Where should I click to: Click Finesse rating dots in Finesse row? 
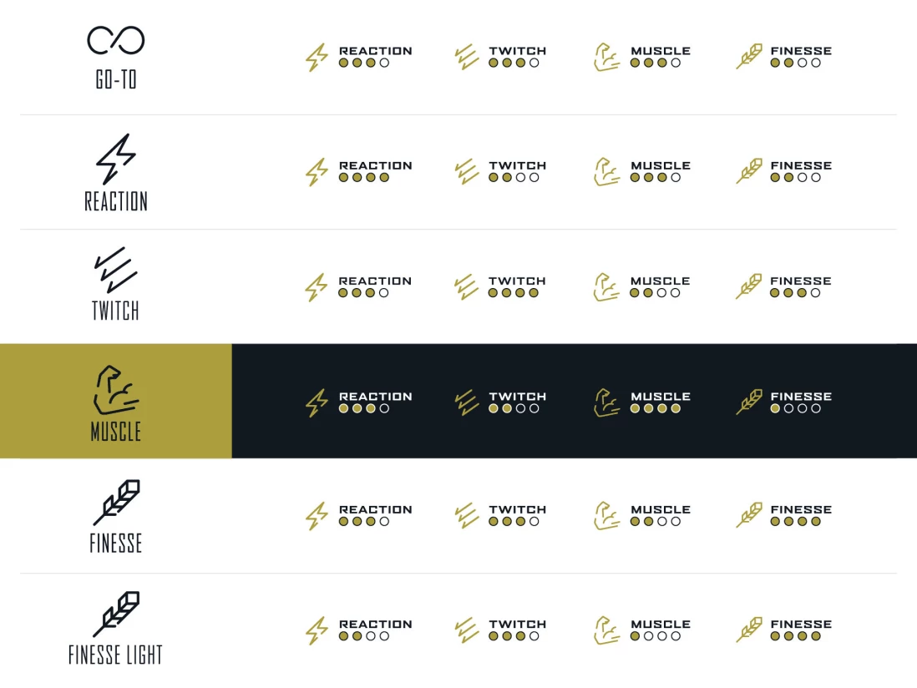point(795,522)
